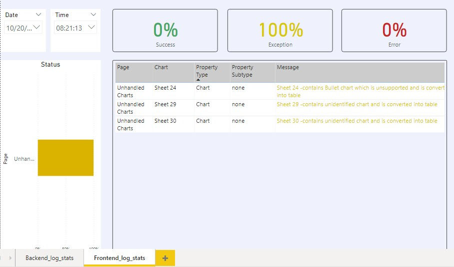Click the 100% Exception card
454x267 pixels.
coord(280,31)
